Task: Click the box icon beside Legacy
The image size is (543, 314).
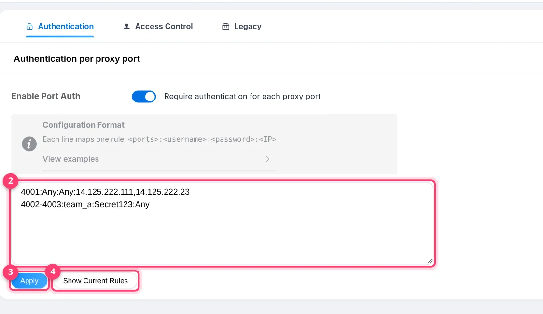Action: 225,27
